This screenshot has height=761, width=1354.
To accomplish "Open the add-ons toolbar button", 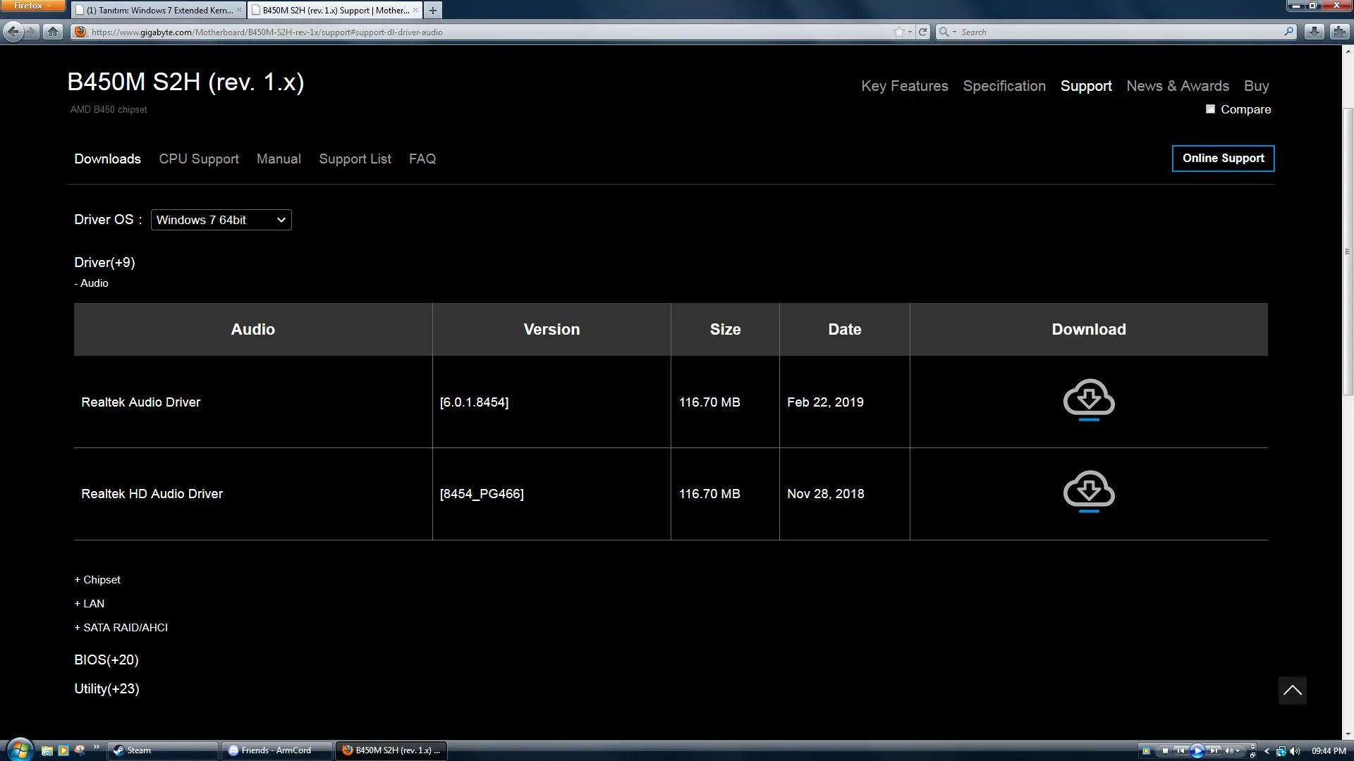I will (x=1339, y=32).
